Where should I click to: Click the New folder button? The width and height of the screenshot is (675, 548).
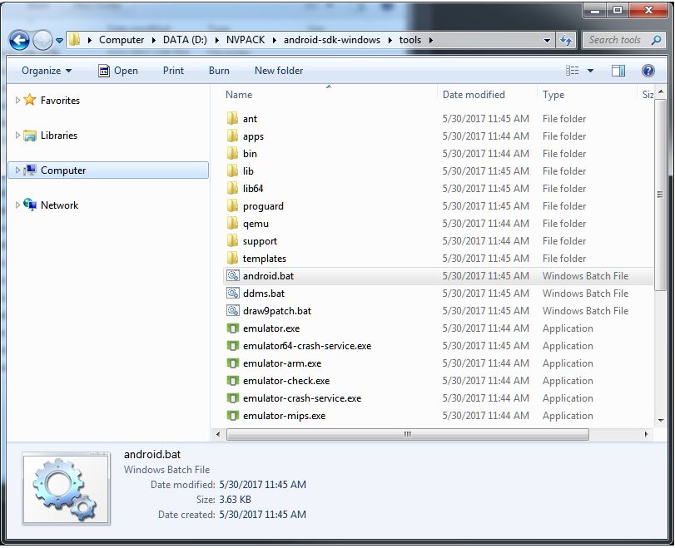[x=279, y=70]
